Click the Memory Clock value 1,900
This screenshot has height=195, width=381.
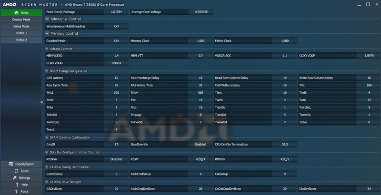click(x=201, y=41)
